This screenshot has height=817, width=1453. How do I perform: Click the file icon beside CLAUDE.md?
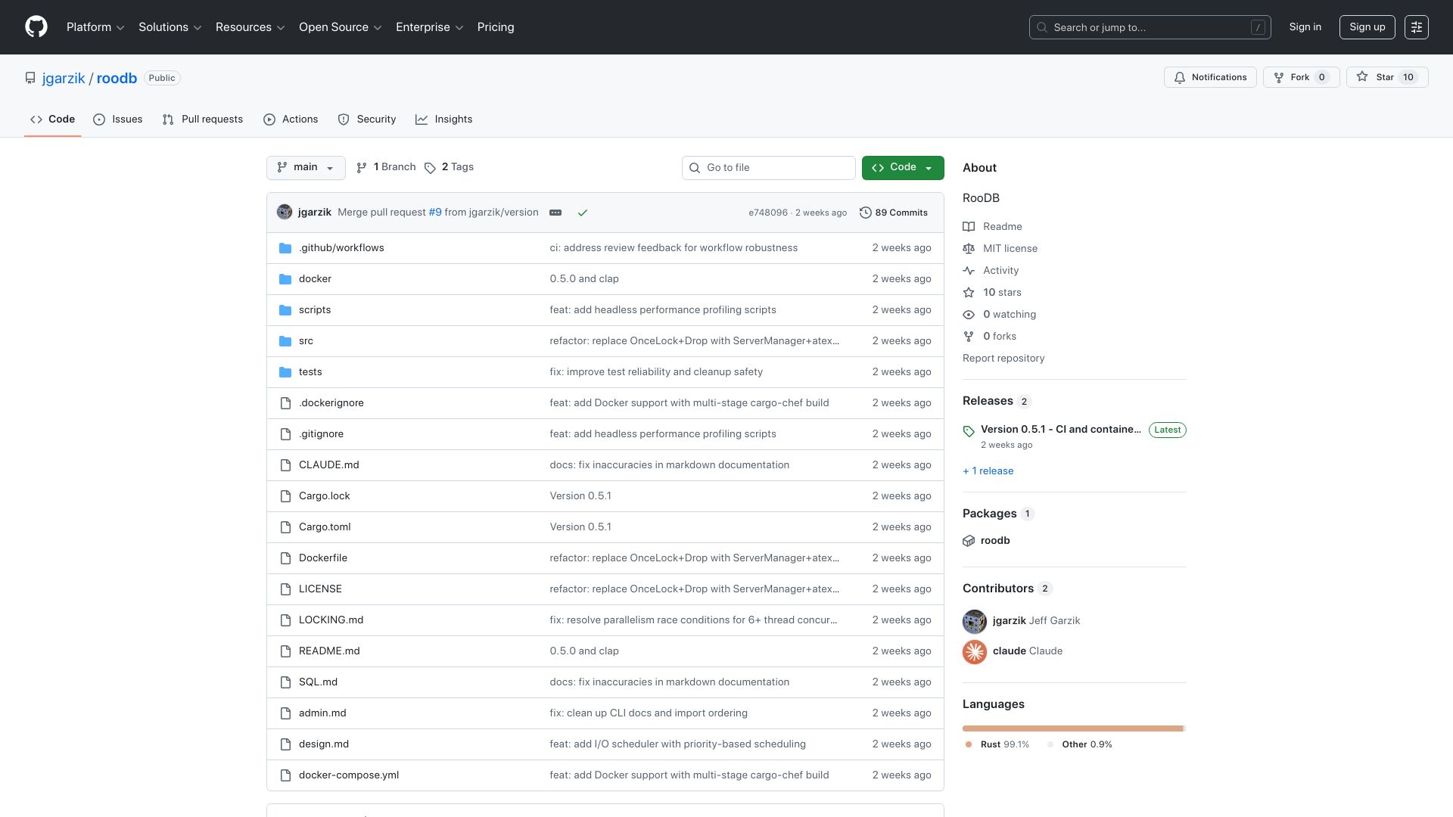point(285,465)
